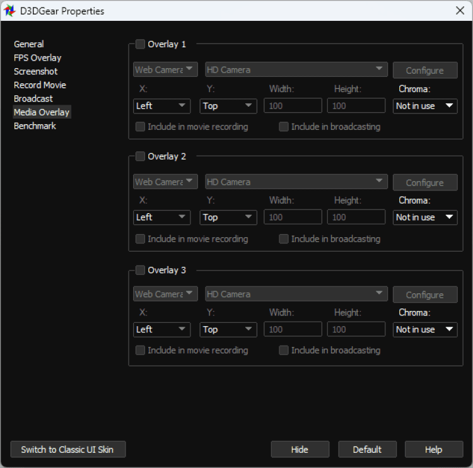Click Overlay 1 Configure button
The height and width of the screenshot is (468, 473).
point(425,70)
